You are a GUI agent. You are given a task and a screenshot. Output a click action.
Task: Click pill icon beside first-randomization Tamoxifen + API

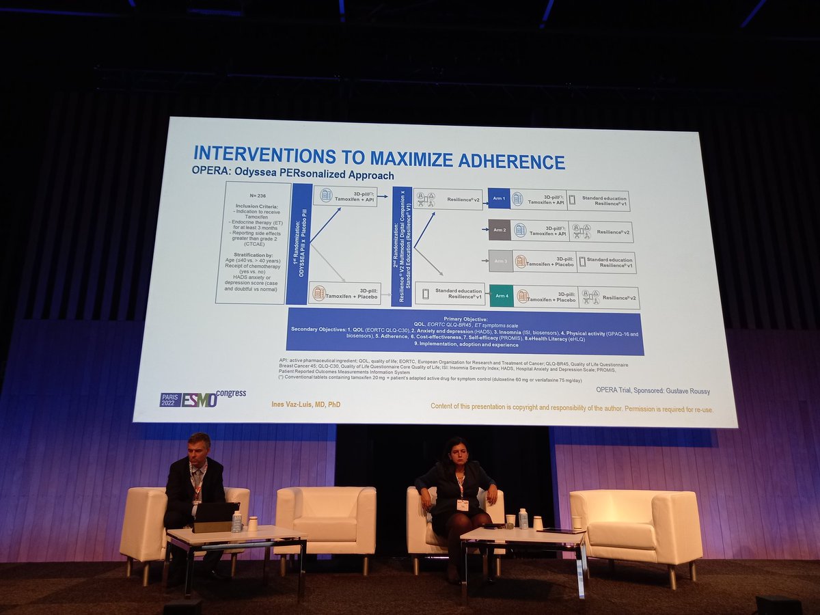coord(326,195)
